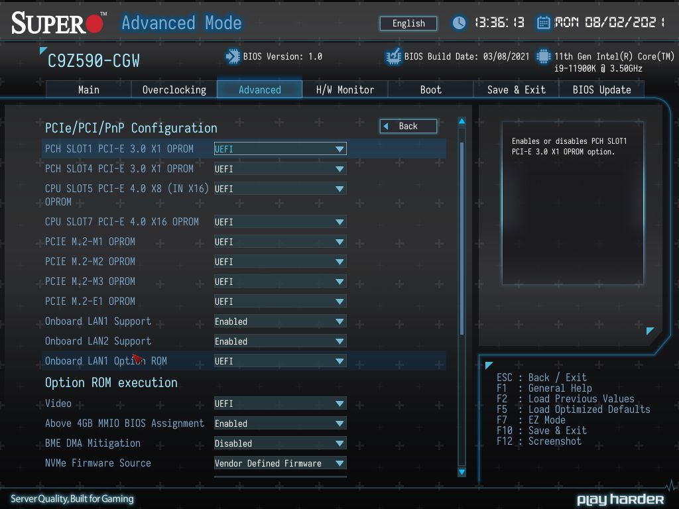Click the Back button
This screenshot has height=509, width=679.
coord(408,127)
